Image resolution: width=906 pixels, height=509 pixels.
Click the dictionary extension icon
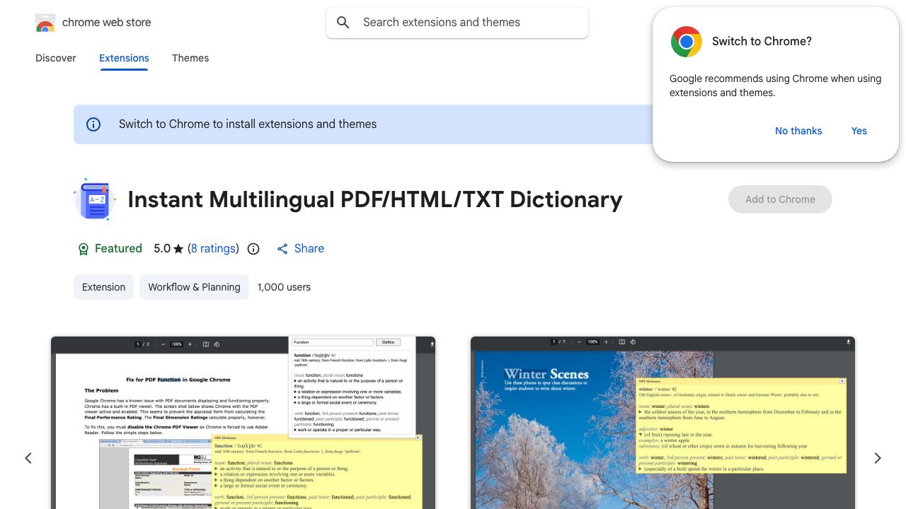95,199
